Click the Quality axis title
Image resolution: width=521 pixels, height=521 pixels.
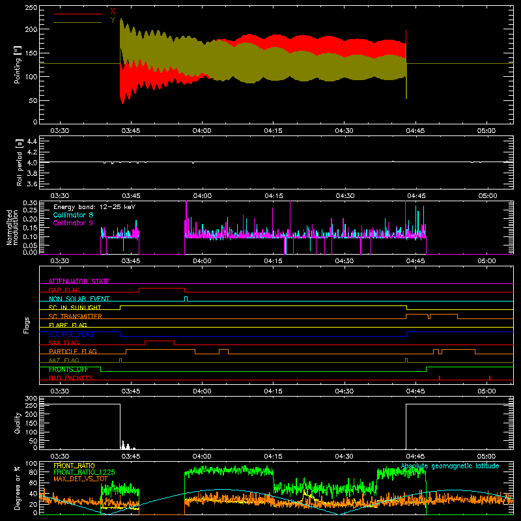18,423
